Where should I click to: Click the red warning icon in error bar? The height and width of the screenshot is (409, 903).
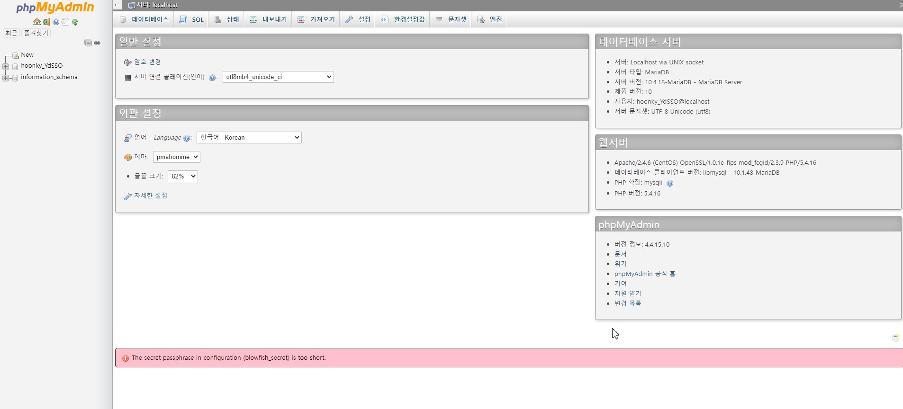click(126, 358)
